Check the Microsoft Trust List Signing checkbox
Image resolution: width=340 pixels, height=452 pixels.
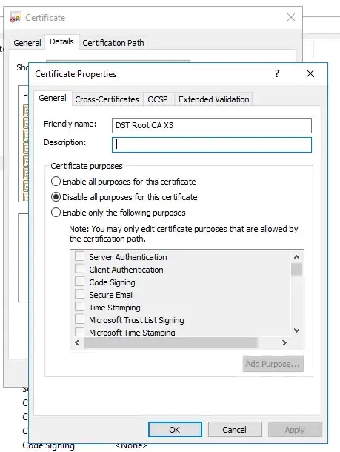(x=79, y=319)
